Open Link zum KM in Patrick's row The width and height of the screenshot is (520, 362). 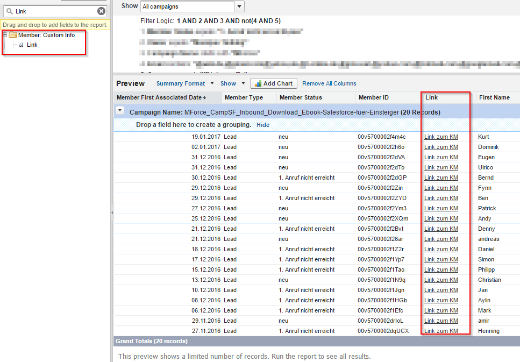pyautogui.click(x=441, y=208)
